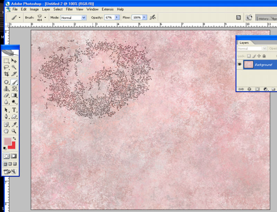Click the foreground color swatch

point(7,141)
